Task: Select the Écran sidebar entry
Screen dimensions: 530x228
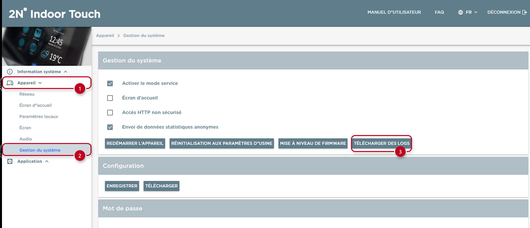Action: (25, 128)
